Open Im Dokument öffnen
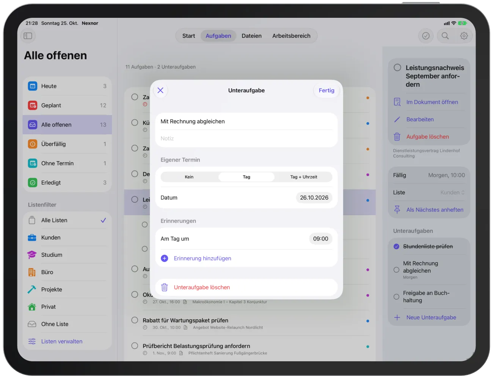This screenshot has height=378, width=493. pos(432,102)
